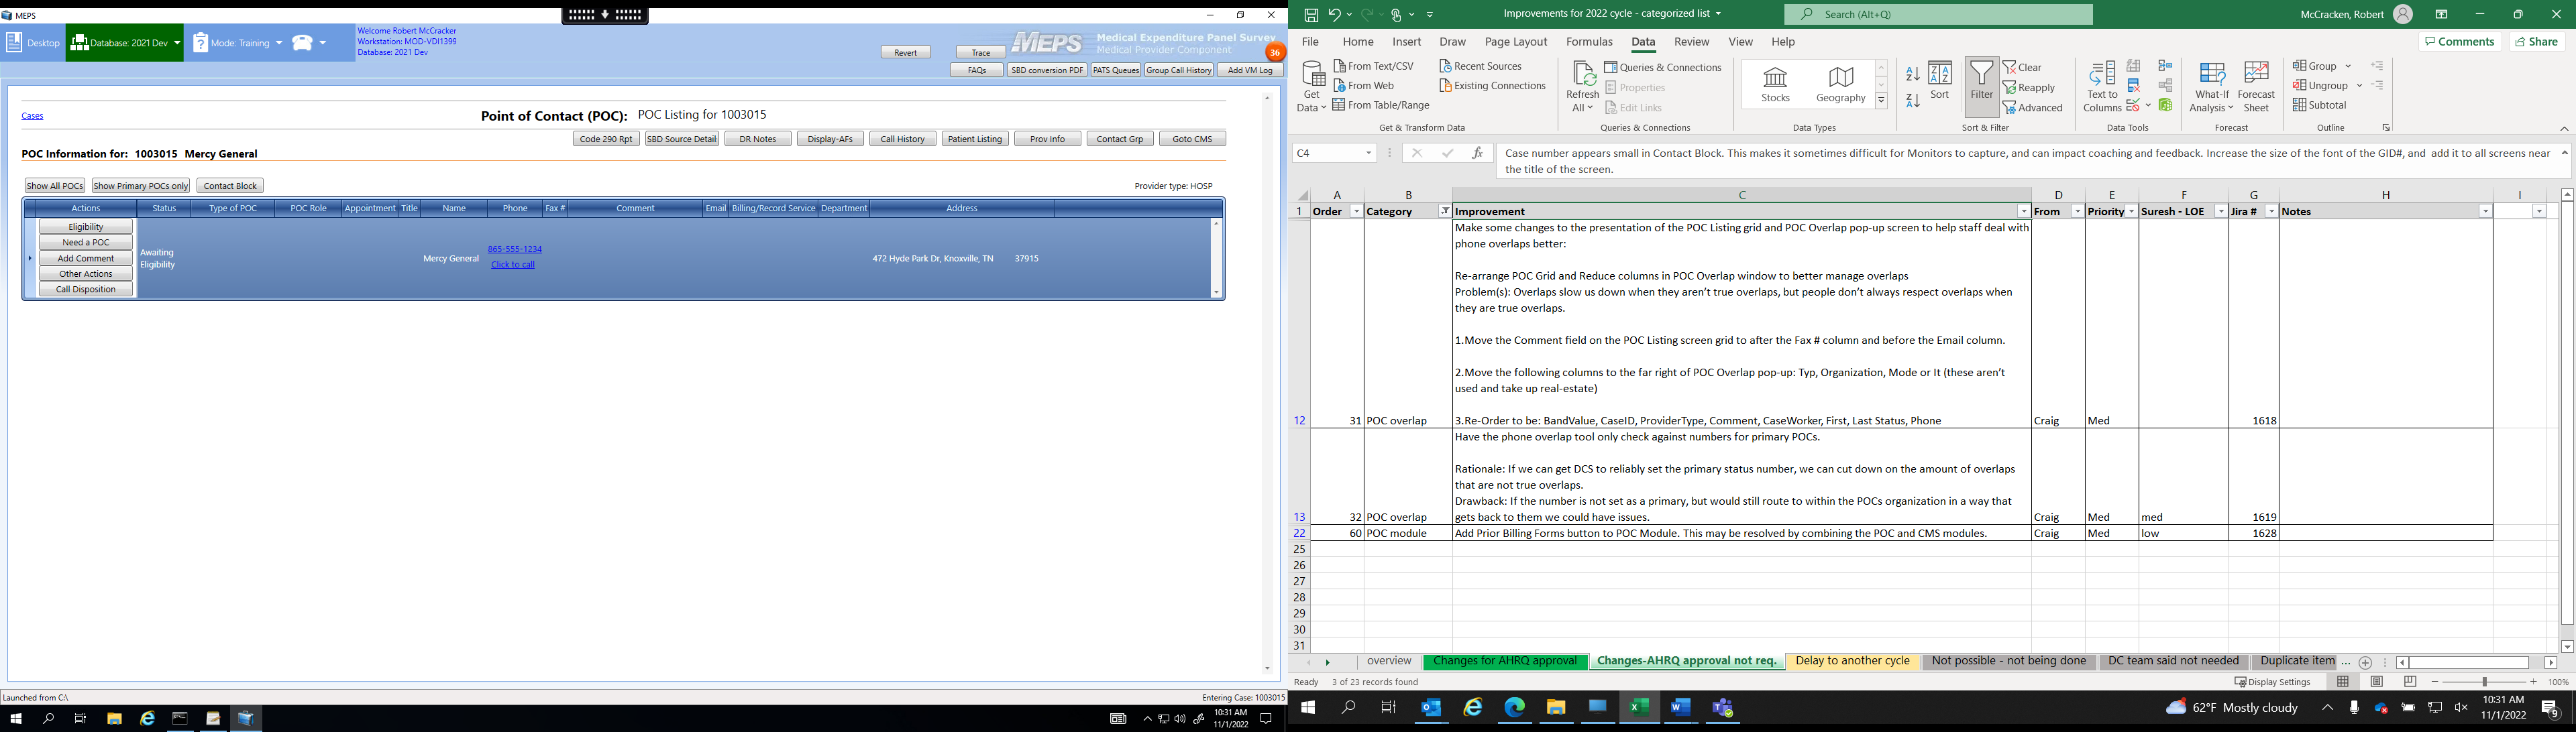Select the Stocks data type
This screenshot has width=2576, height=732.
point(1775,85)
